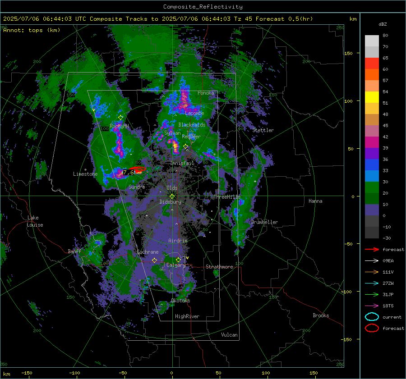
Task: Click the Limestone label on the map
Action: click(x=85, y=174)
